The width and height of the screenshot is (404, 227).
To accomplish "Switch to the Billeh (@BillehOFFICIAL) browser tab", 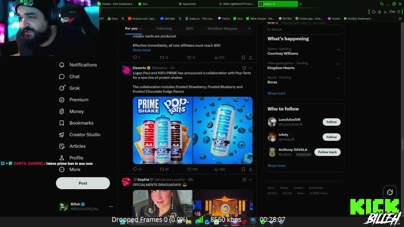I will [237, 4].
